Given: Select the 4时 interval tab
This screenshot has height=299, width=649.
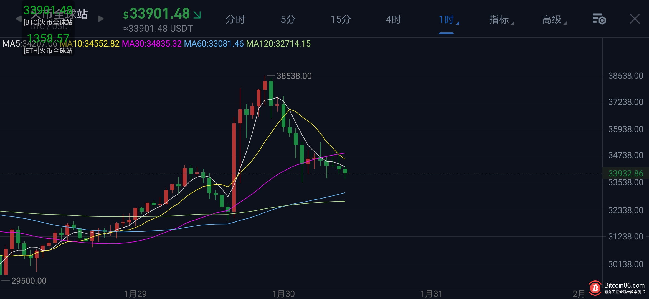Looking at the screenshot, I should point(393,19).
